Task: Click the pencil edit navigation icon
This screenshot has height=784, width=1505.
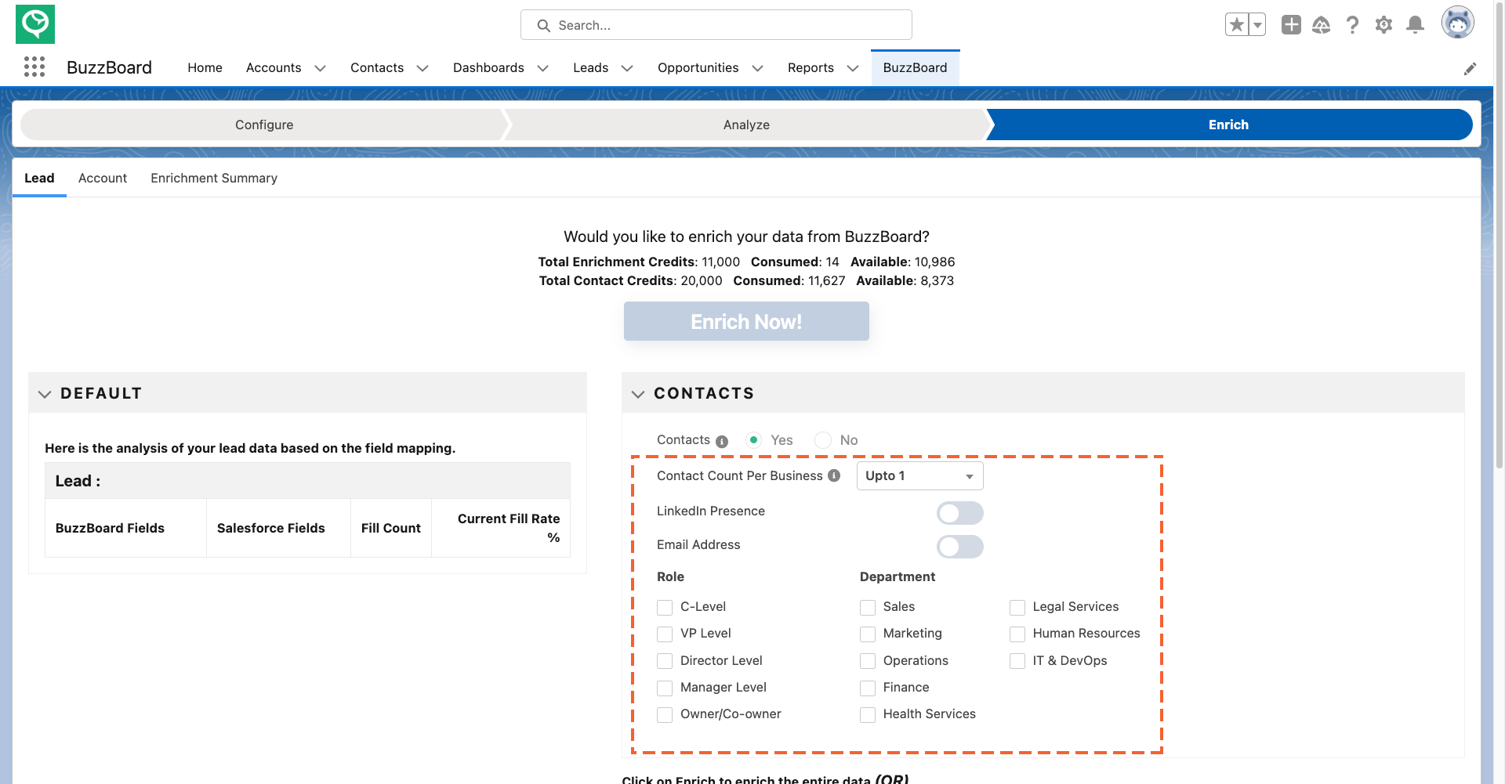Action: coord(1471,69)
